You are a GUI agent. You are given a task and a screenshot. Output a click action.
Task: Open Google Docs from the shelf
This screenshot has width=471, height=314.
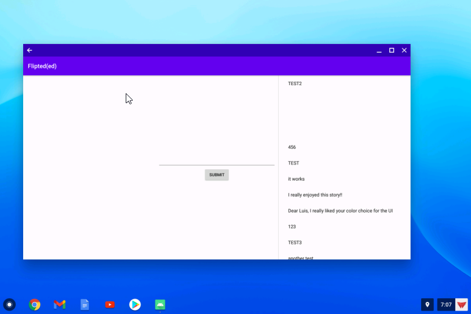[x=85, y=305]
